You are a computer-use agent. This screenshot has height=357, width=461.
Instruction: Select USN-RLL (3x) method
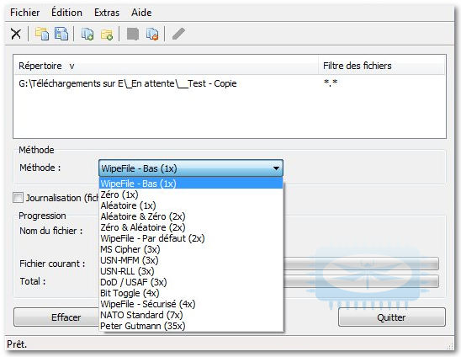(x=191, y=271)
